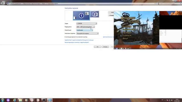The width and height of the screenshot is (182, 102).
Task: Click the network icon in system tray
Action: (x=169, y=100)
